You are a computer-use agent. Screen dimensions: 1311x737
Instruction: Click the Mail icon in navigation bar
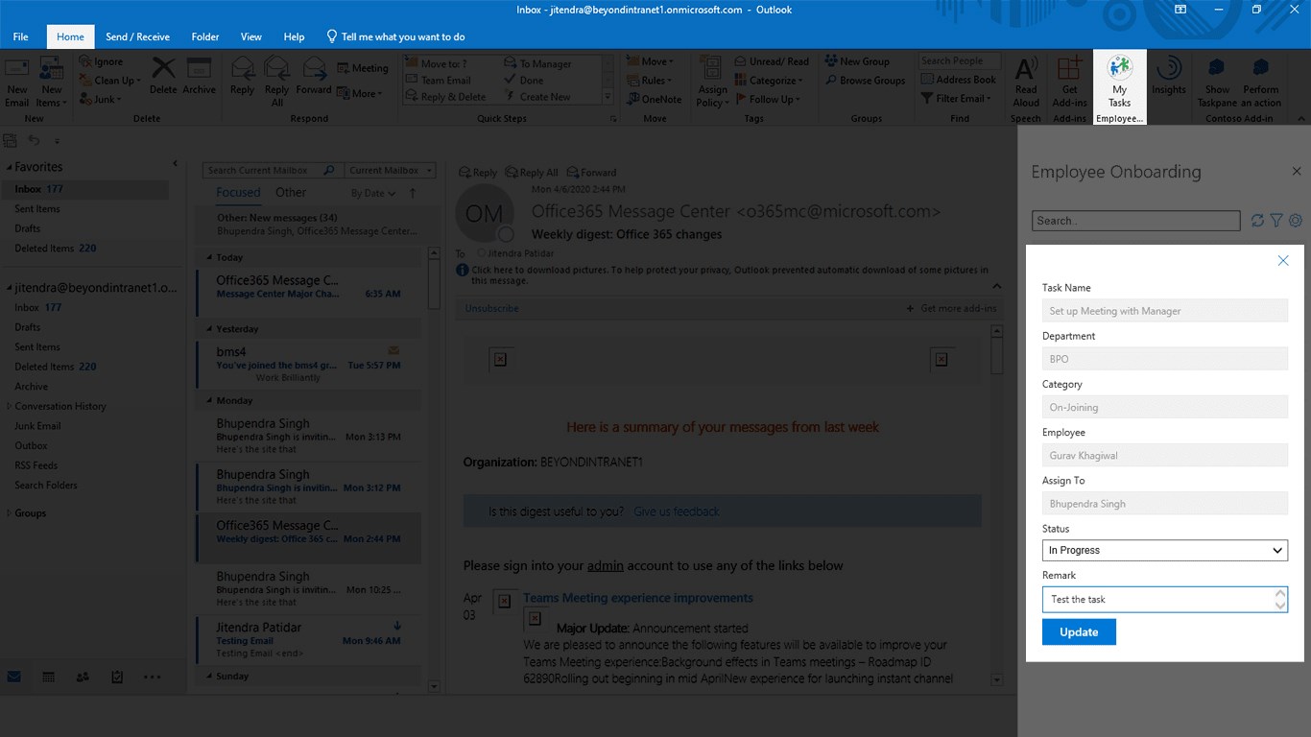[x=14, y=677]
